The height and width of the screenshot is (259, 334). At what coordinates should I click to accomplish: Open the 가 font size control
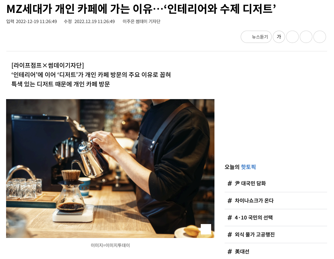(x=279, y=37)
